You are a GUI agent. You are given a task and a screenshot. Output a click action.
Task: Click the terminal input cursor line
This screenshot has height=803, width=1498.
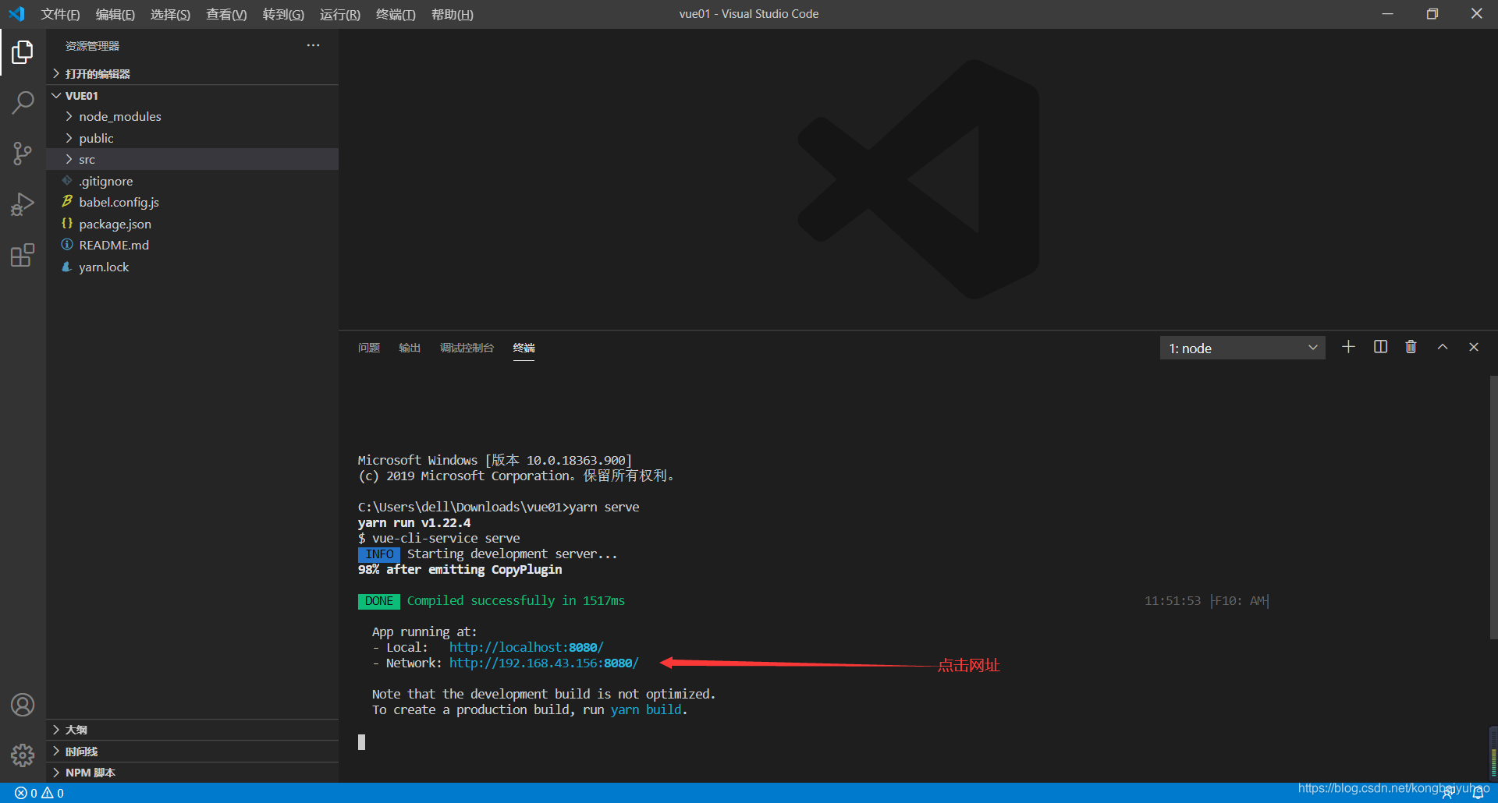coord(361,742)
